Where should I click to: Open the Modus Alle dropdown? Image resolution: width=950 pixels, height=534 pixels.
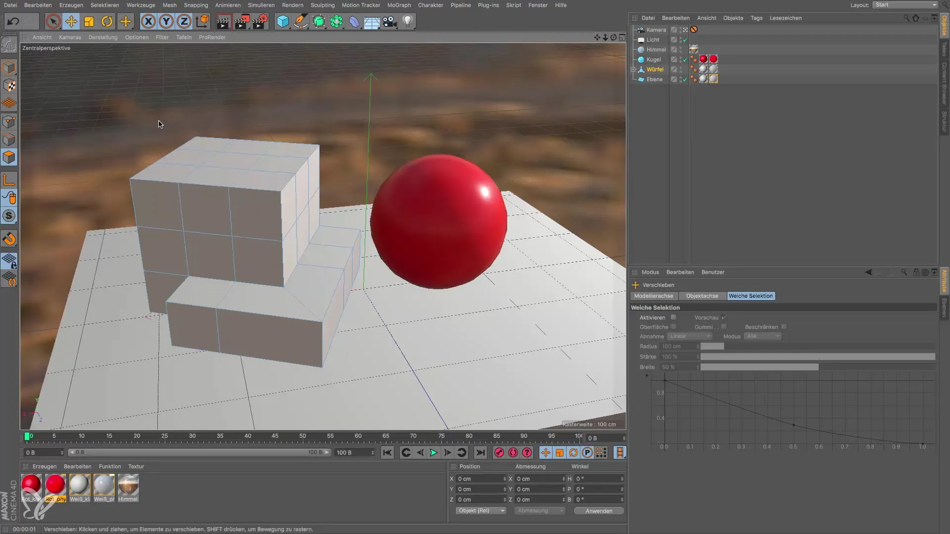click(762, 336)
